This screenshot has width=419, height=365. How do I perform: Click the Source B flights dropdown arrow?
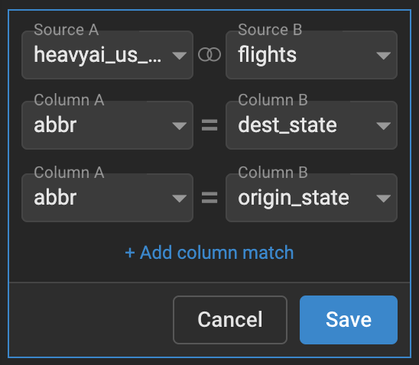(x=384, y=56)
